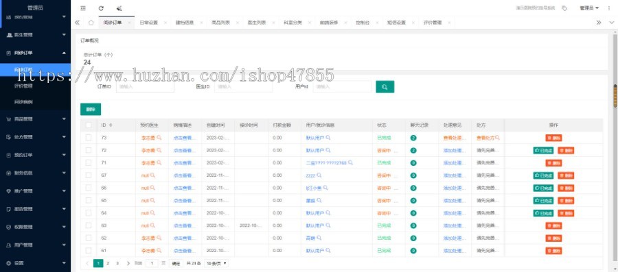Click the magnifier next to 默认用户 in row 72
The image size is (618, 272).
click(x=328, y=150)
